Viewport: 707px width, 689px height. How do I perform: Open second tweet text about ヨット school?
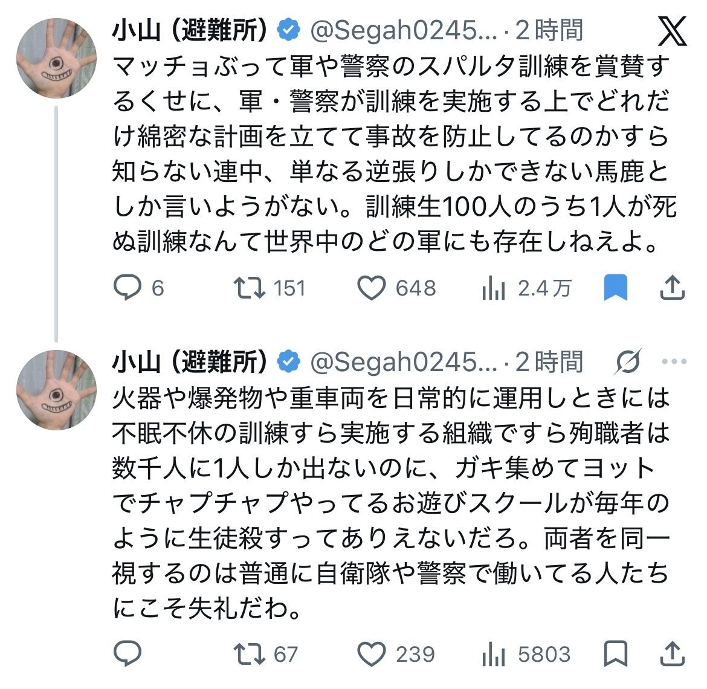click(390, 502)
